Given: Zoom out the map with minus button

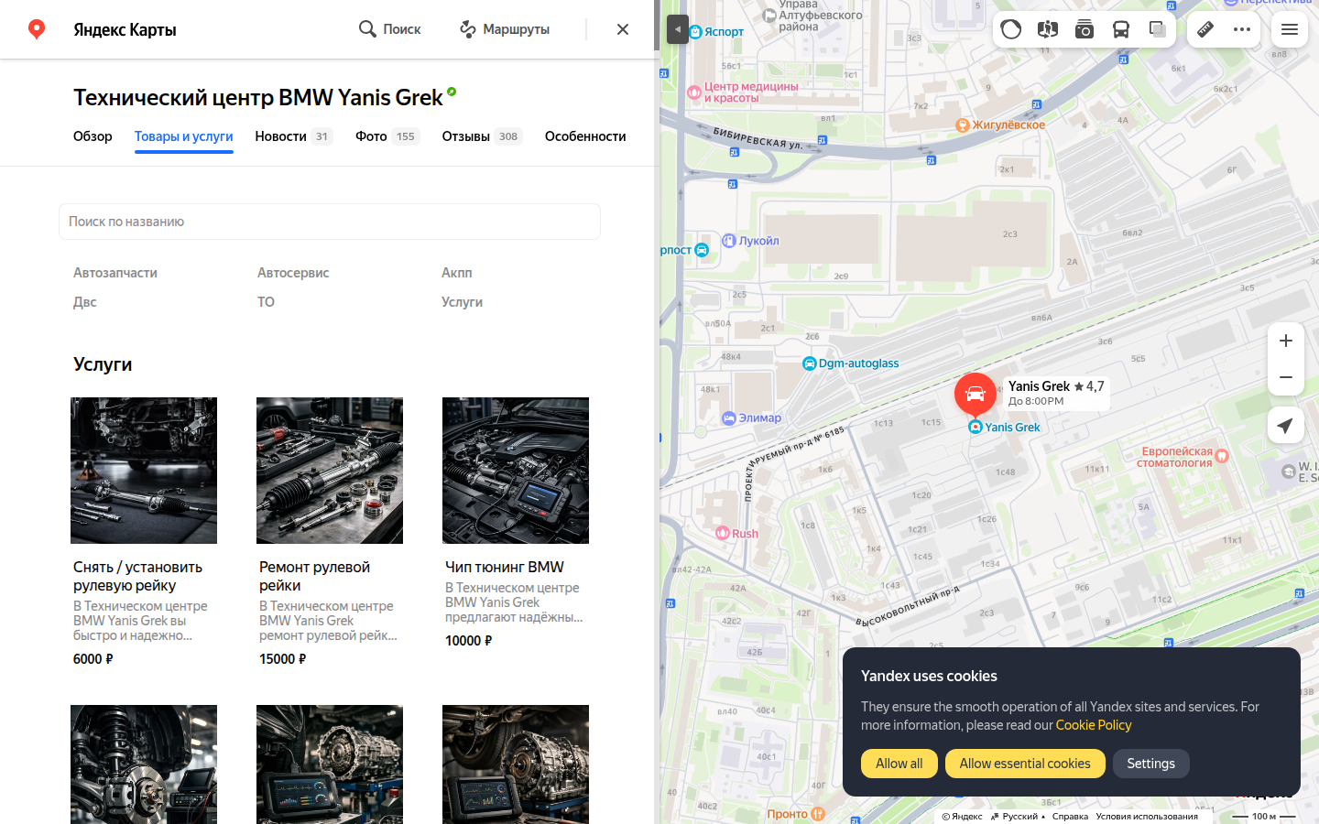Looking at the screenshot, I should [x=1286, y=377].
